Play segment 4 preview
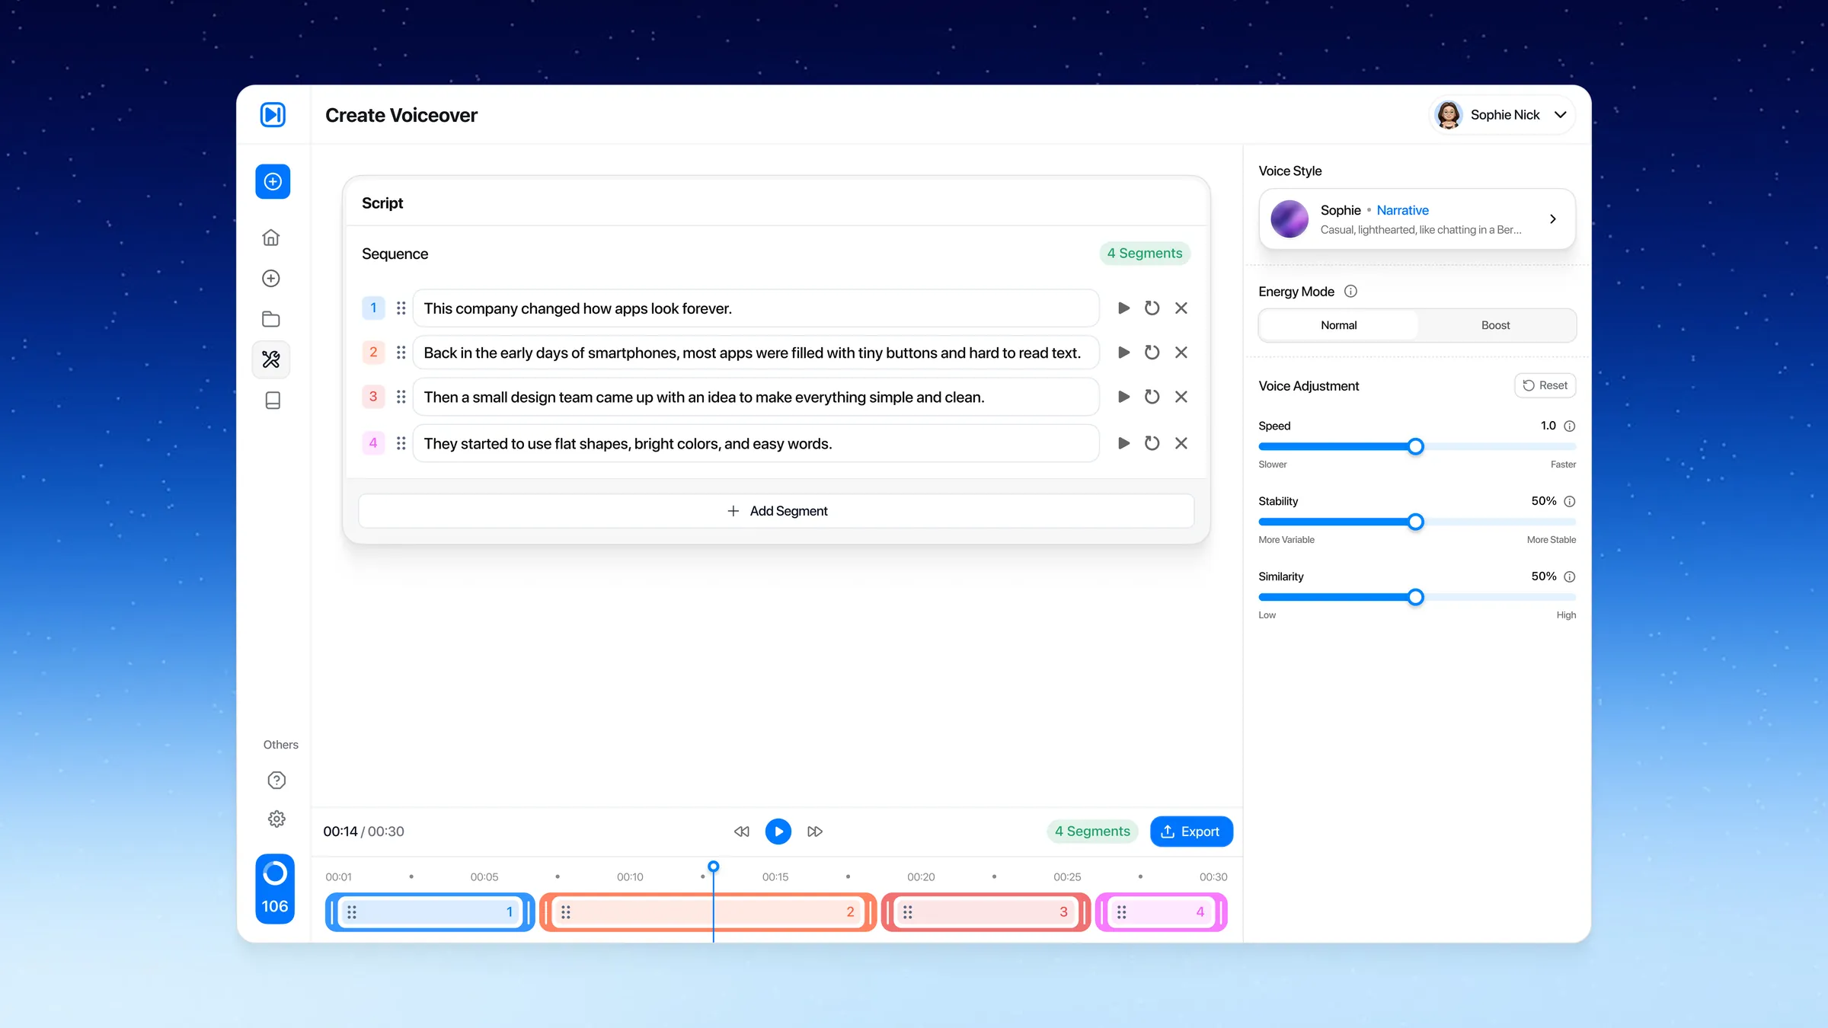Image resolution: width=1828 pixels, height=1028 pixels. pos(1123,443)
